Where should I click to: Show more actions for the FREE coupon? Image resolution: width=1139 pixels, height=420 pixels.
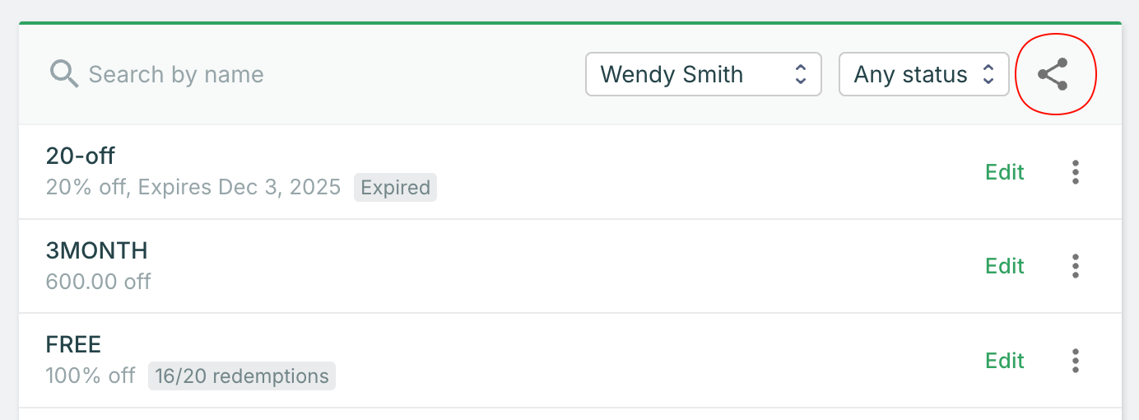point(1075,361)
